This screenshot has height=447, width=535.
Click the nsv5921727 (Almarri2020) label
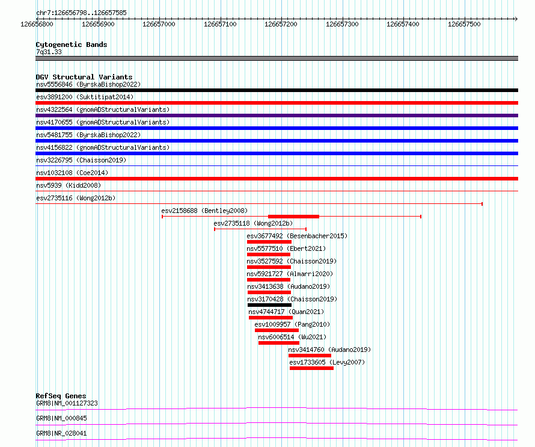click(x=290, y=274)
